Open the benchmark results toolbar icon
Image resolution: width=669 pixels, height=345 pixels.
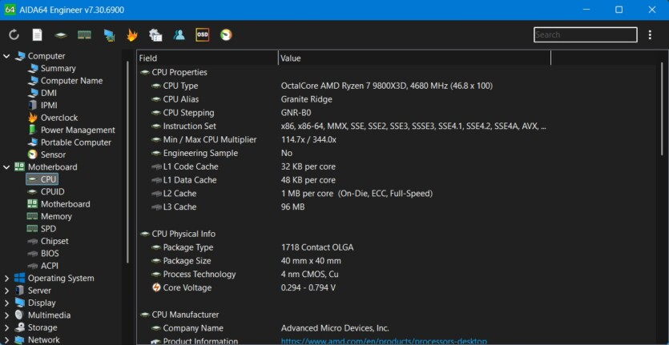[x=155, y=35]
